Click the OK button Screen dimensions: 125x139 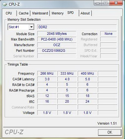point(110,132)
